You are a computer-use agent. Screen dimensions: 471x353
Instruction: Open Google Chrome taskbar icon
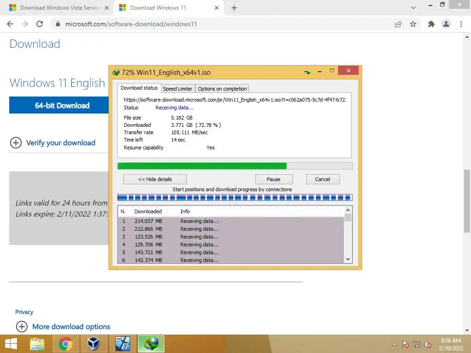(x=66, y=344)
